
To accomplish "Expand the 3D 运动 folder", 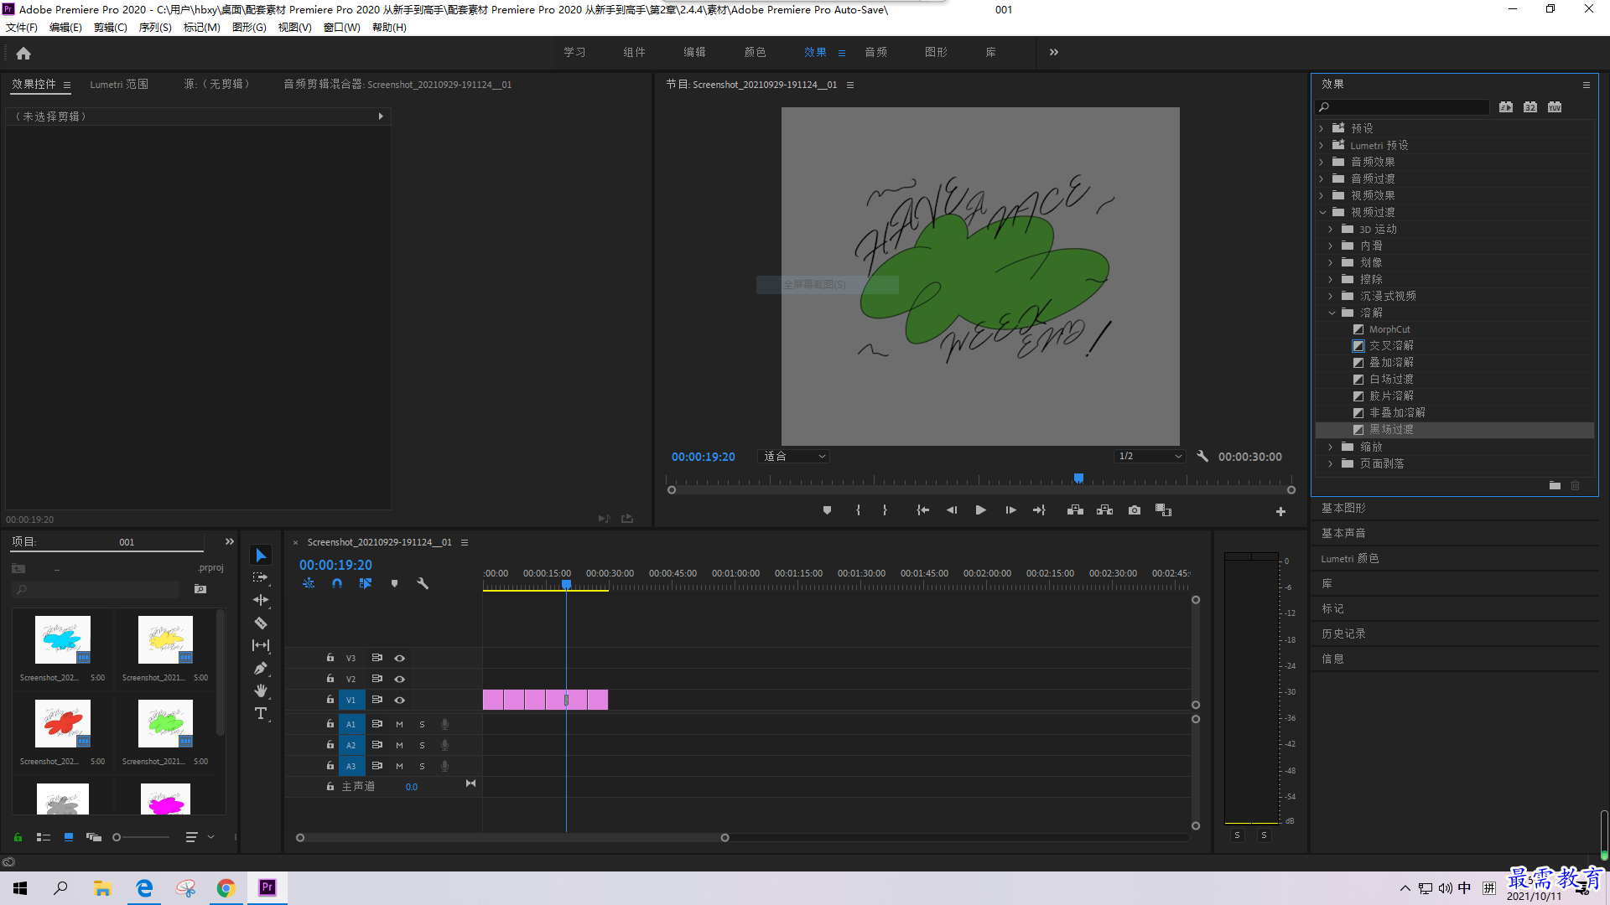I will 1331,229.
